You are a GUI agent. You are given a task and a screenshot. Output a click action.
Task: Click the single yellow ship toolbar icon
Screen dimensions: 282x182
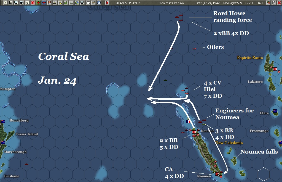point(55,3)
